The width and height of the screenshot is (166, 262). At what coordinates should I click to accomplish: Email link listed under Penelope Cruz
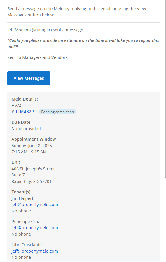(x=35, y=228)
